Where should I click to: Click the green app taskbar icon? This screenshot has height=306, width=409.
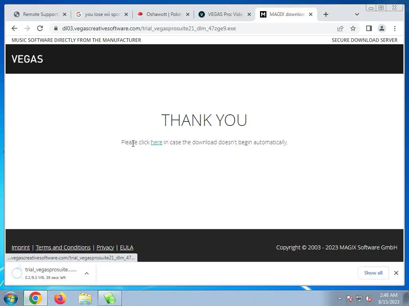pos(110,298)
